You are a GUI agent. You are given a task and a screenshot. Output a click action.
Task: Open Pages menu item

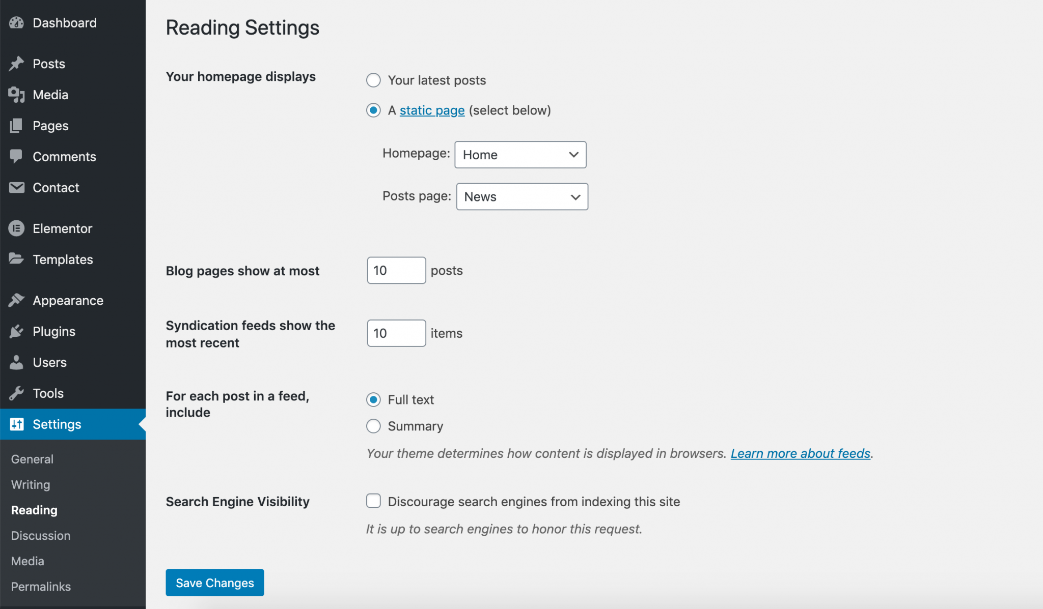click(73, 126)
